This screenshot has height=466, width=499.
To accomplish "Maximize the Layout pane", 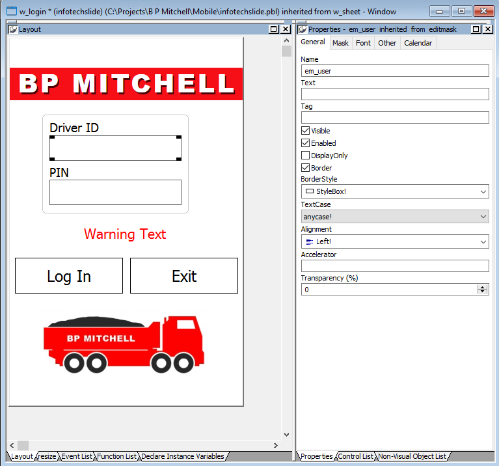I will coord(274,29).
